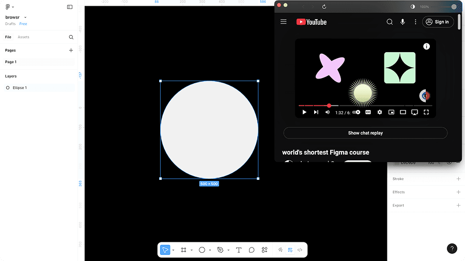
Task: Open YouTube three-dot settings menu
Action: pos(415,22)
